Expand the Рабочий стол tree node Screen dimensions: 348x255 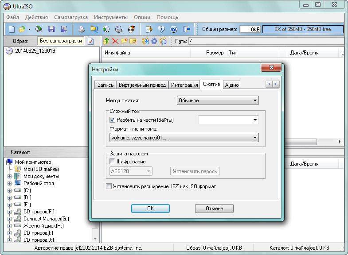coord(9,184)
